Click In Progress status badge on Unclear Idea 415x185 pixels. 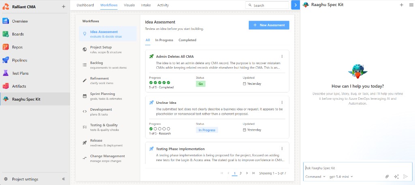point(207,130)
